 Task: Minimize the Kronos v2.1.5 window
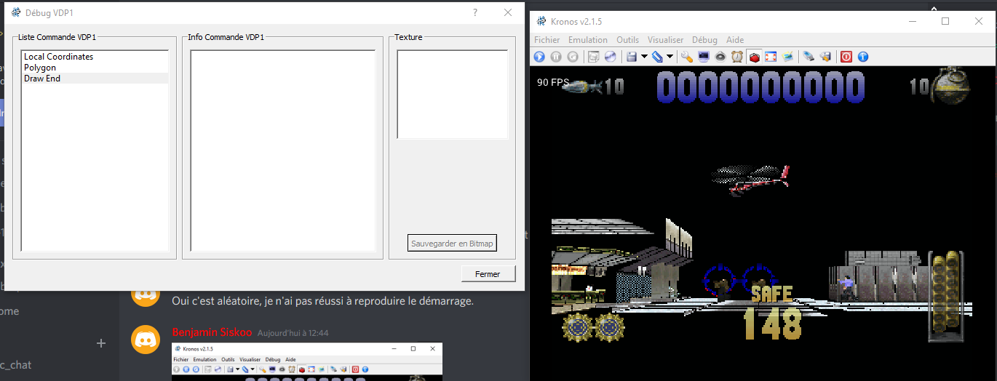(913, 22)
